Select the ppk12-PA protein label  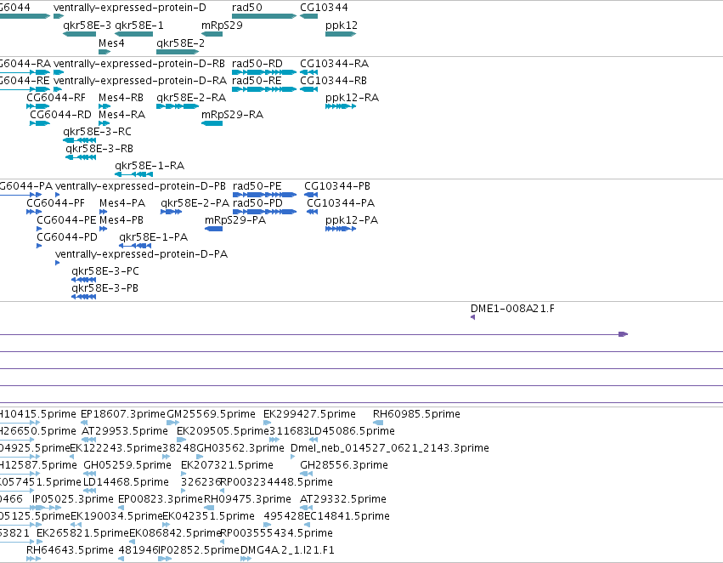pos(352,220)
